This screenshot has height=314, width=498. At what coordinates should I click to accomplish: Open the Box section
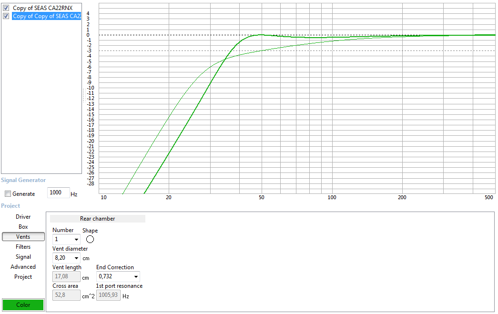point(23,227)
